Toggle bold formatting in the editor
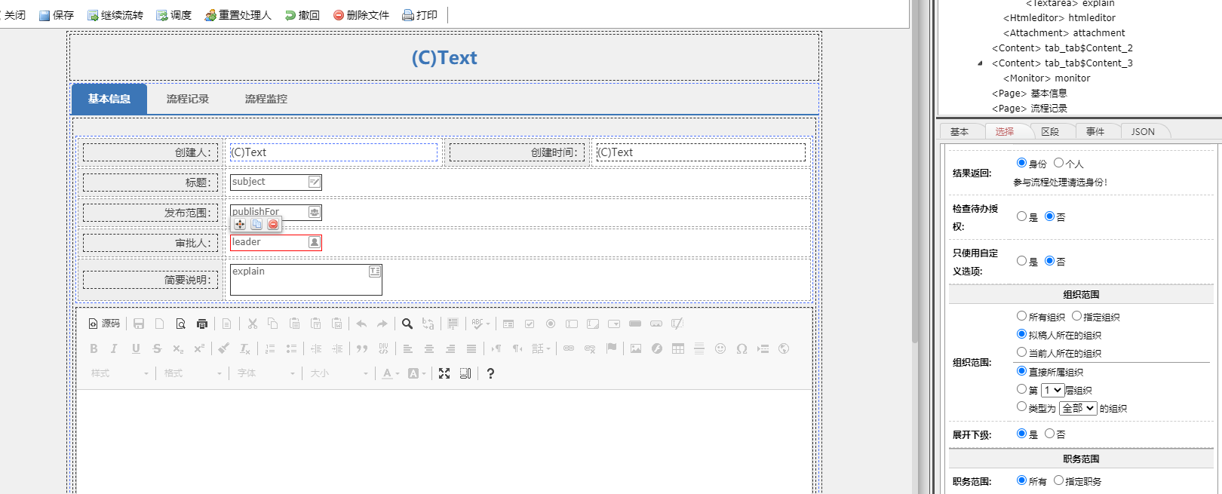This screenshot has height=494, width=1222. click(94, 348)
